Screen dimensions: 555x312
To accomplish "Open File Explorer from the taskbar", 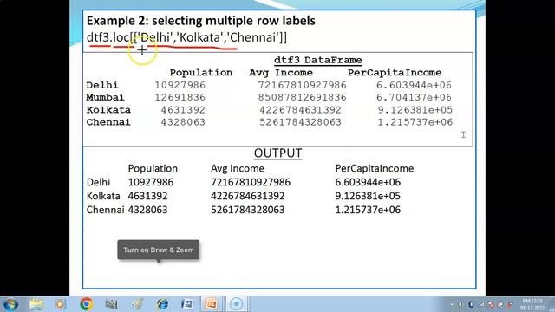I will tap(36, 304).
